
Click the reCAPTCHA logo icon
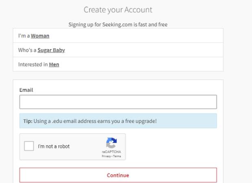click(112, 143)
